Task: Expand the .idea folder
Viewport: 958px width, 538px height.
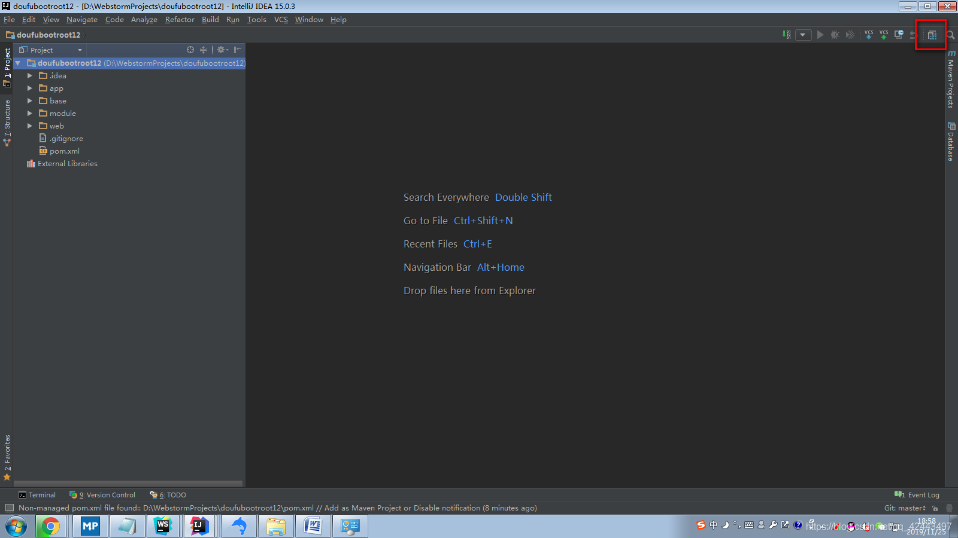Action: pos(30,75)
